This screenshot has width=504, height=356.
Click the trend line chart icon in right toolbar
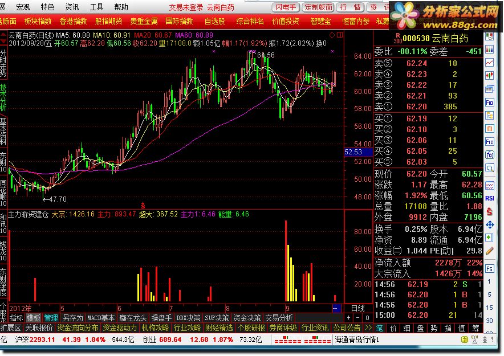tap(490, 62)
